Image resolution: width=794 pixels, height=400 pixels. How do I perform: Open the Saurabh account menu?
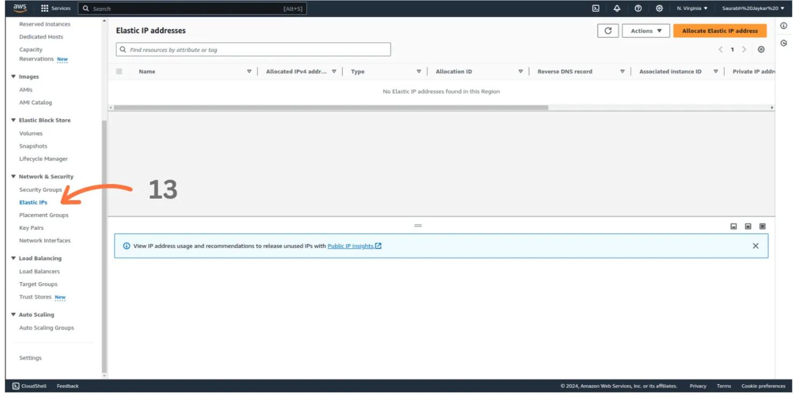753,9
